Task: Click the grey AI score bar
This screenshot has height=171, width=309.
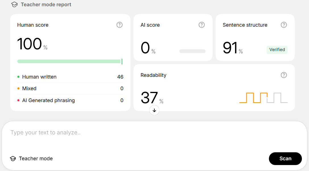Action: [x=192, y=51]
